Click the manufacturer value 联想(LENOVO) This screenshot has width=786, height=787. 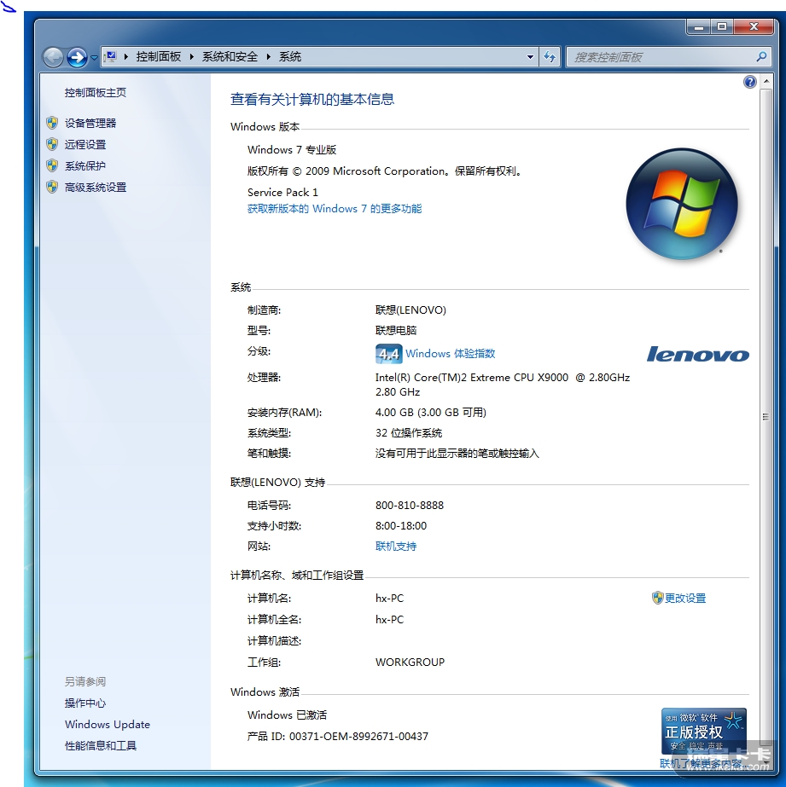click(x=410, y=310)
